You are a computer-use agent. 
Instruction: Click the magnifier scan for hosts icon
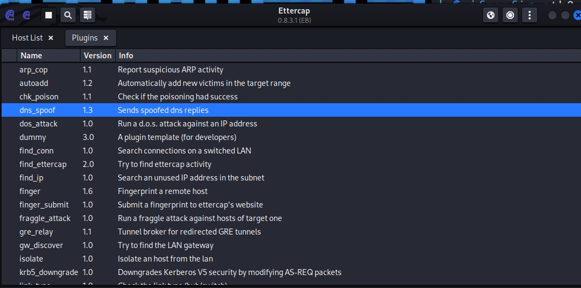point(68,15)
